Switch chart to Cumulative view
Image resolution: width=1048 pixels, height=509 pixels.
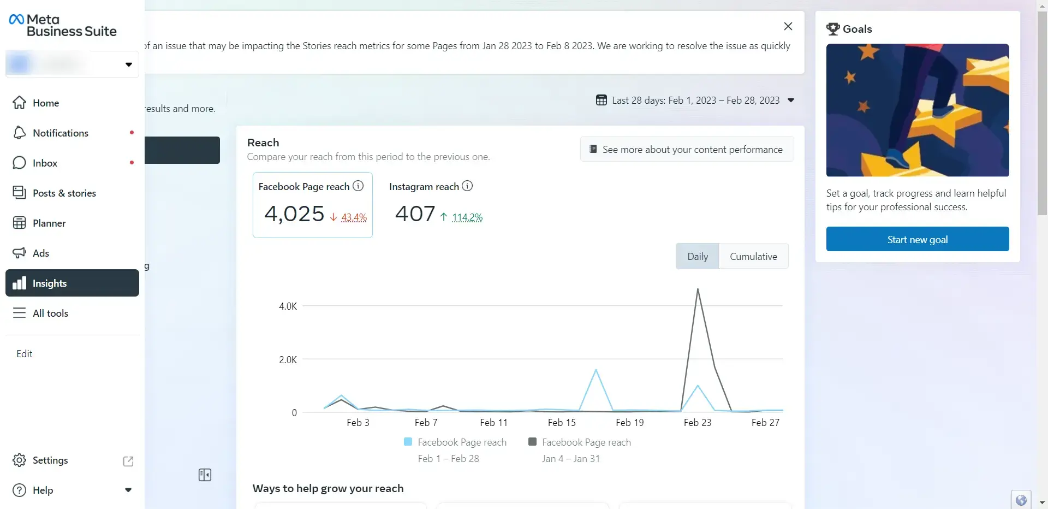(x=753, y=257)
